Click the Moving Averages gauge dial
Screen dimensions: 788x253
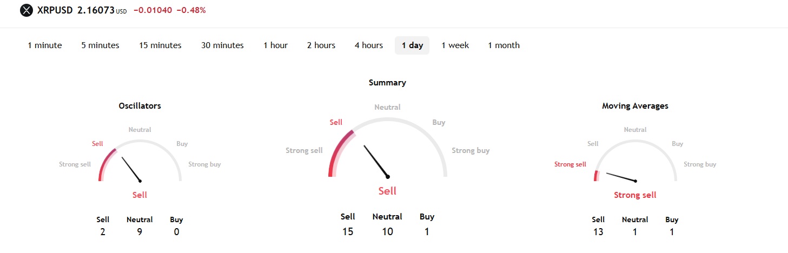click(635, 162)
